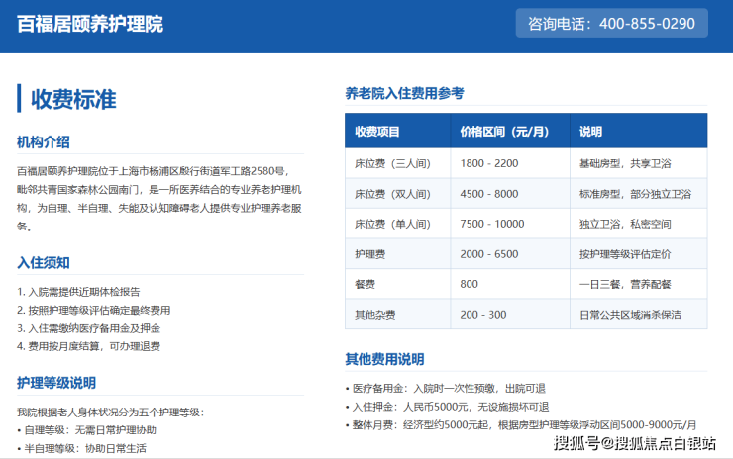Click bullet 医疗备用金：入院时一次性预缴

446,389
